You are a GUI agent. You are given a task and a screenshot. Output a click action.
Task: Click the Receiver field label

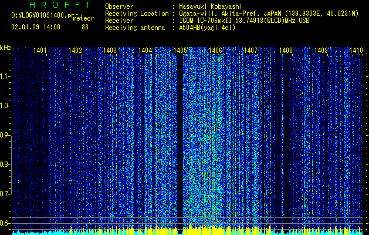[x=119, y=21]
